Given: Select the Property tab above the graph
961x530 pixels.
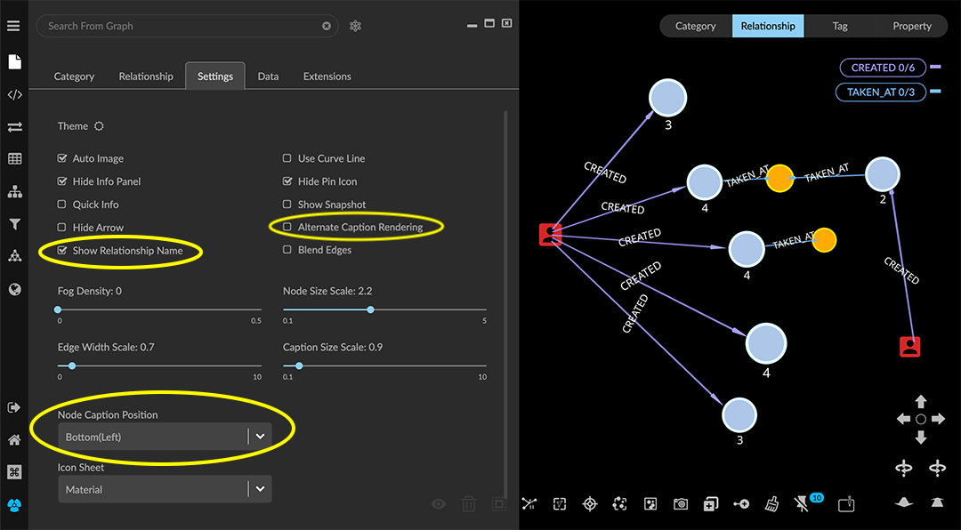Looking at the screenshot, I should click(x=912, y=26).
